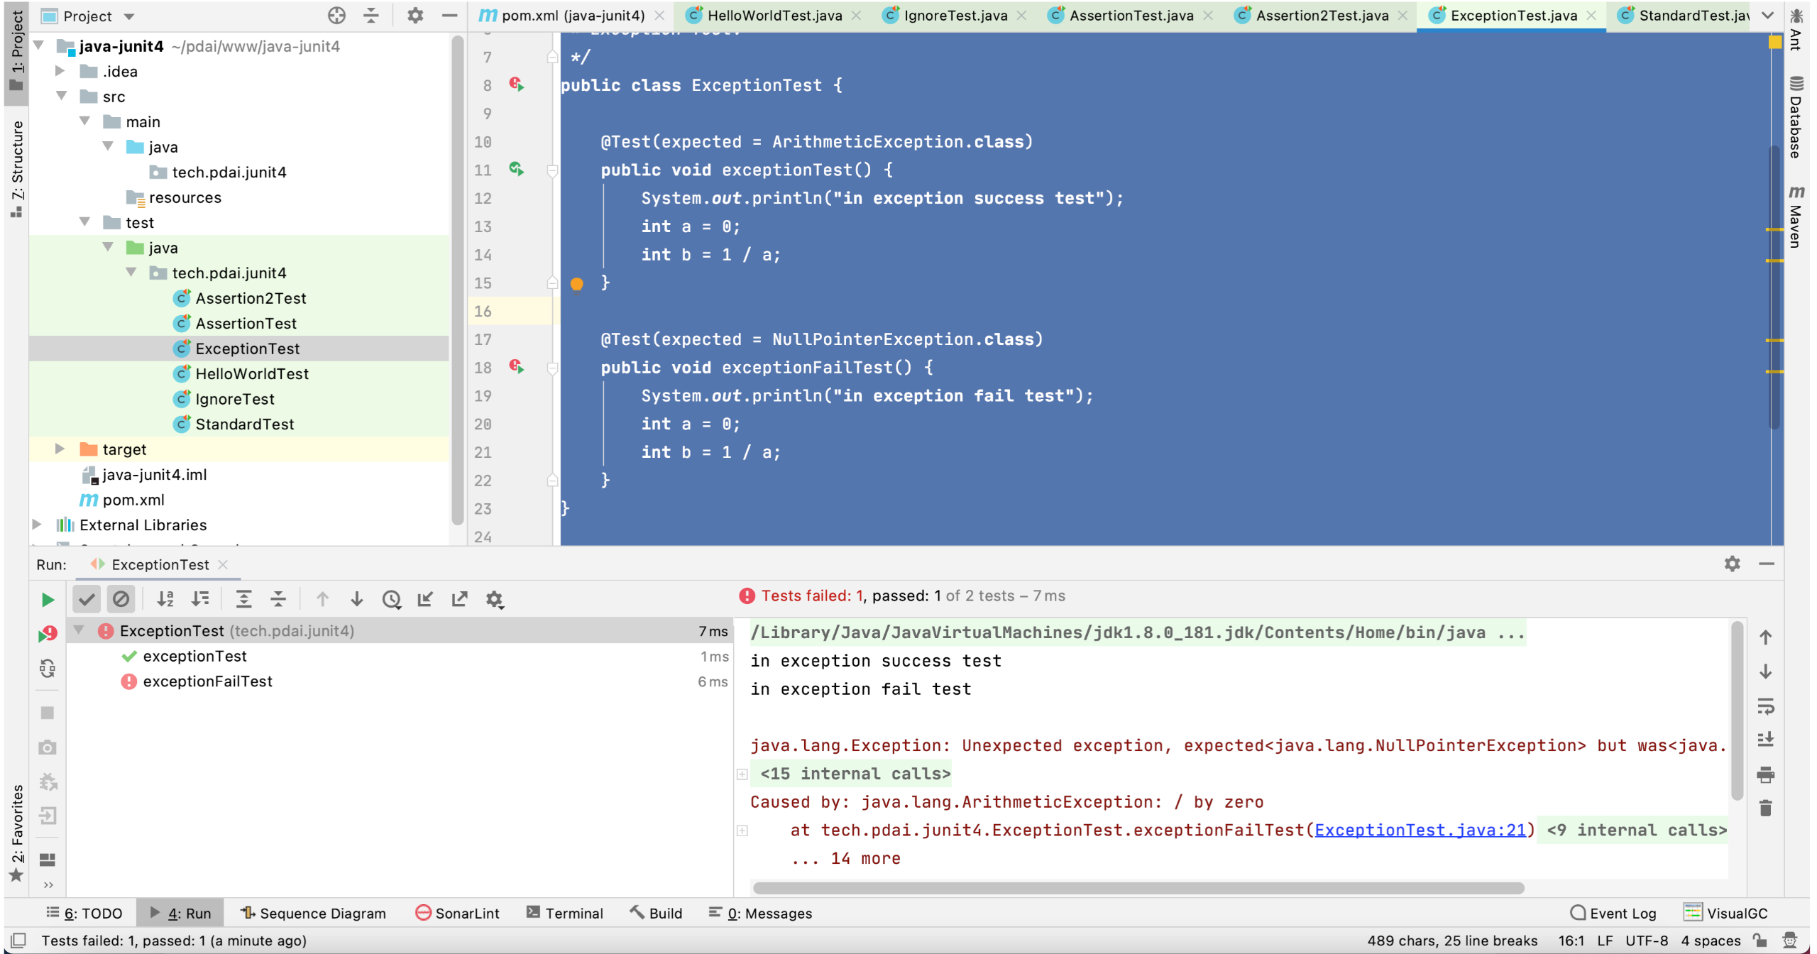Expand External Libraries node

[x=38, y=525]
